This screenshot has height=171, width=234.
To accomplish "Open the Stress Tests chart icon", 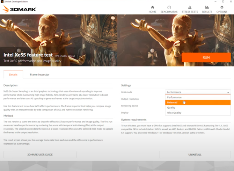I will (x=190, y=7).
